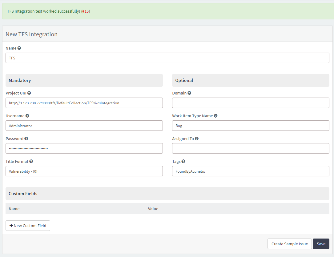
Task: Click the Tags help icon
Action: [x=183, y=161]
